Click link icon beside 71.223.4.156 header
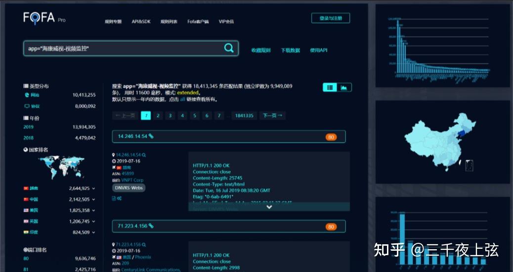 tap(151, 226)
